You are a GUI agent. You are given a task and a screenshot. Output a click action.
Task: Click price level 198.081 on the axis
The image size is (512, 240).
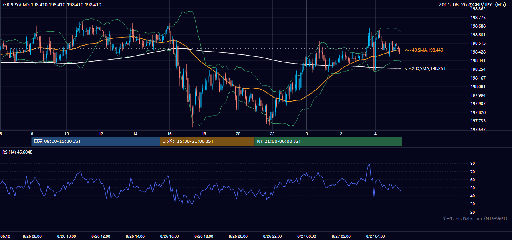click(478, 86)
